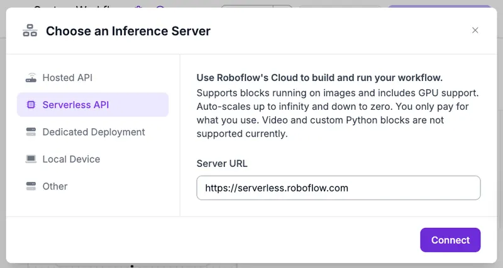Select the Other server option
Screen dimensions: 503x268
click(92, 186)
